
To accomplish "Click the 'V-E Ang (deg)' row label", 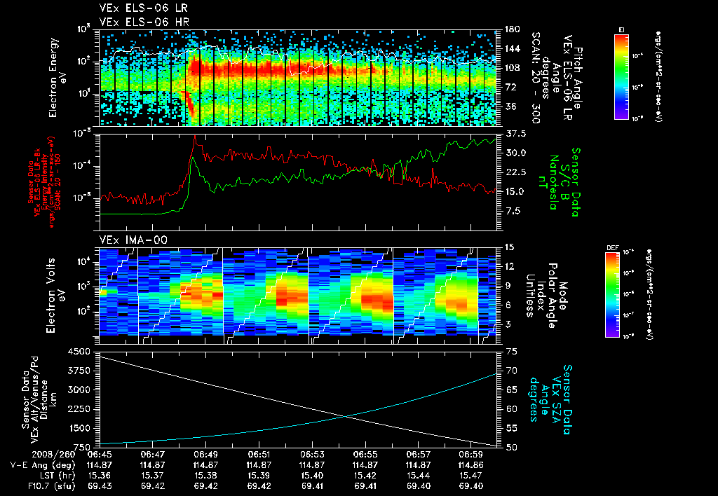I will [41, 465].
